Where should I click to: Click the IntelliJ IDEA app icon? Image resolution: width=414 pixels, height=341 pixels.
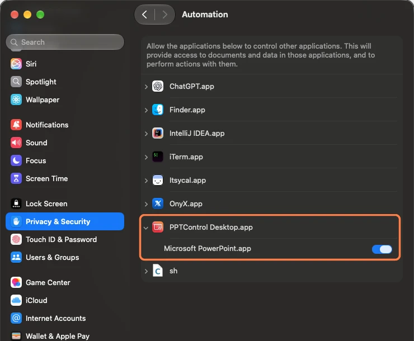point(158,133)
